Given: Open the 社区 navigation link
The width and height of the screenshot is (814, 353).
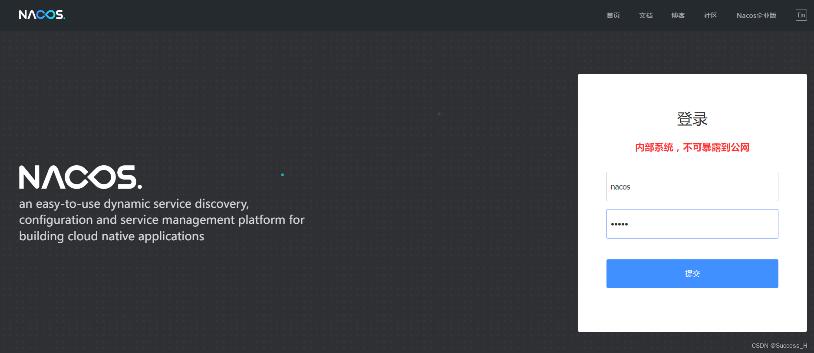Looking at the screenshot, I should pyautogui.click(x=711, y=16).
